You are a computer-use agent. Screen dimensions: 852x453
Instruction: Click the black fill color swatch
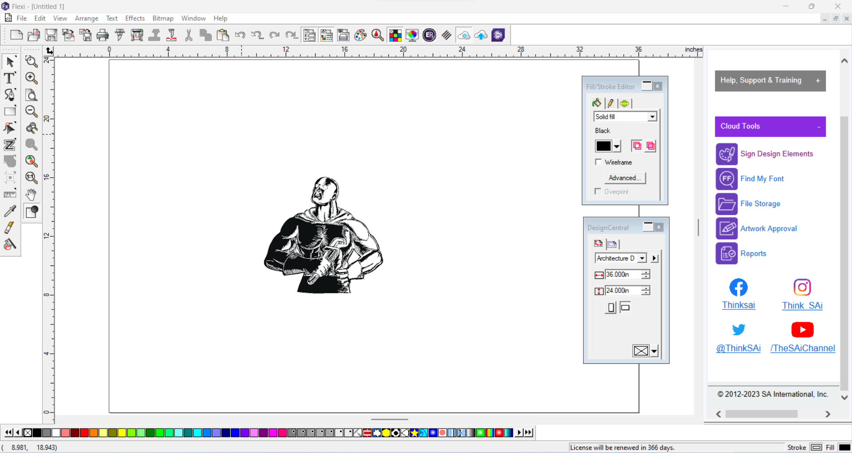[603, 146]
